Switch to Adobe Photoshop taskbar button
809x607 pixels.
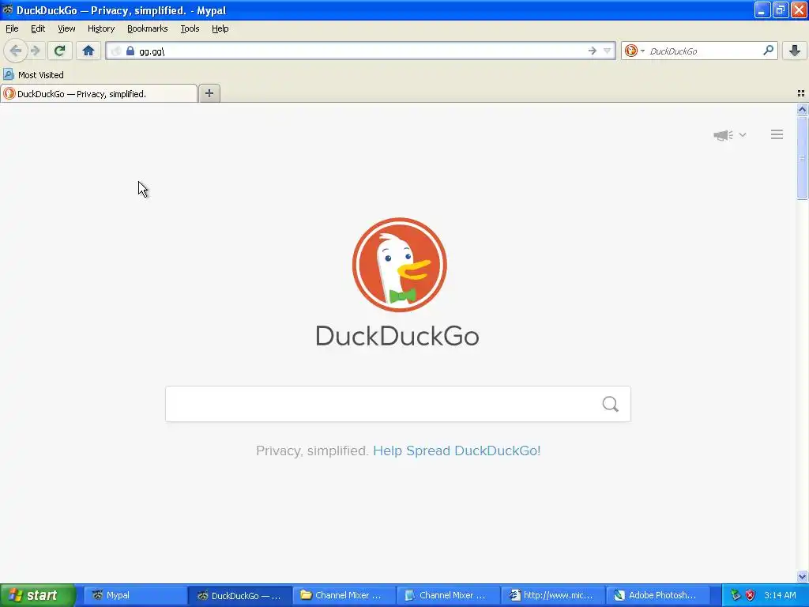658,595
